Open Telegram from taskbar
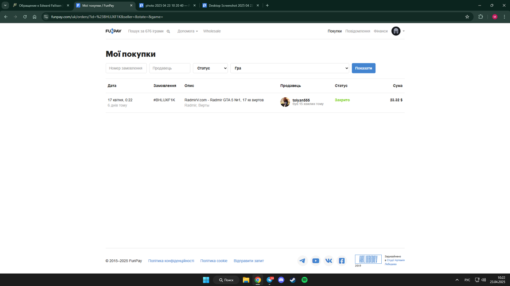Viewport: 510px width, 286px height. tap(270, 280)
